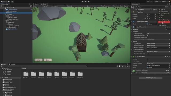Open the Free Aspect dropdown in Game view

click(x=58, y=6)
